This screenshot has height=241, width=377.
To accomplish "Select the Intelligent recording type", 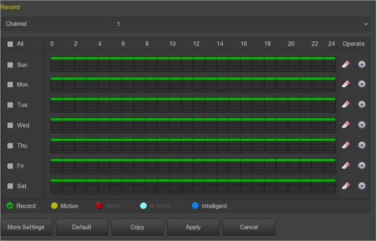I will (196, 206).
